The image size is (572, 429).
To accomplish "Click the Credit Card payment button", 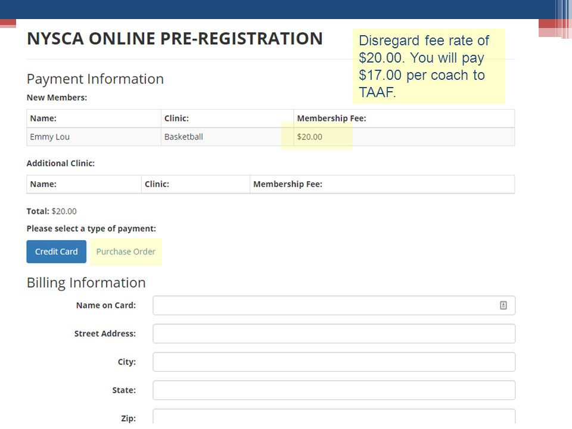I will click(56, 251).
